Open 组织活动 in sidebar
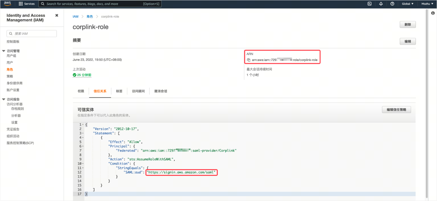437x201 pixels. coord(13,136)
